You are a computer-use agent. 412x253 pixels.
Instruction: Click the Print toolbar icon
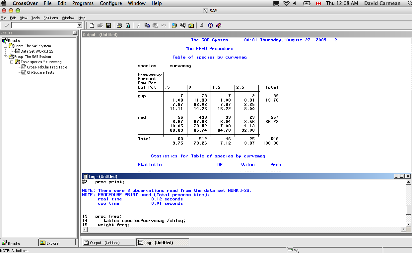[x=119, y=25]
